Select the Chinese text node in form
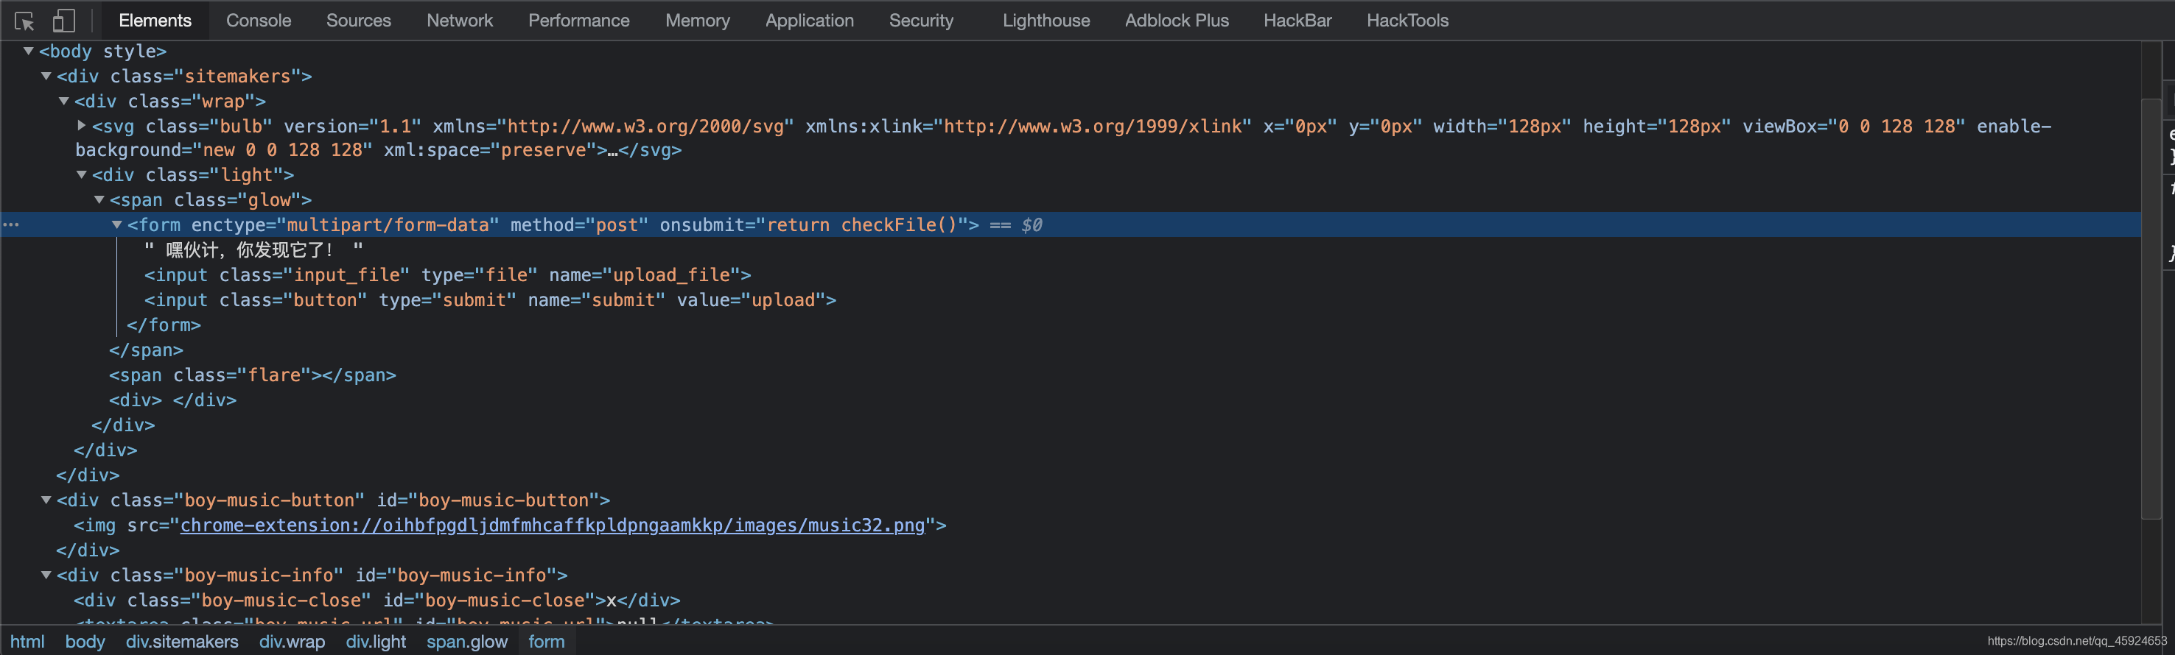2175x655 pixels. [253, 250]
